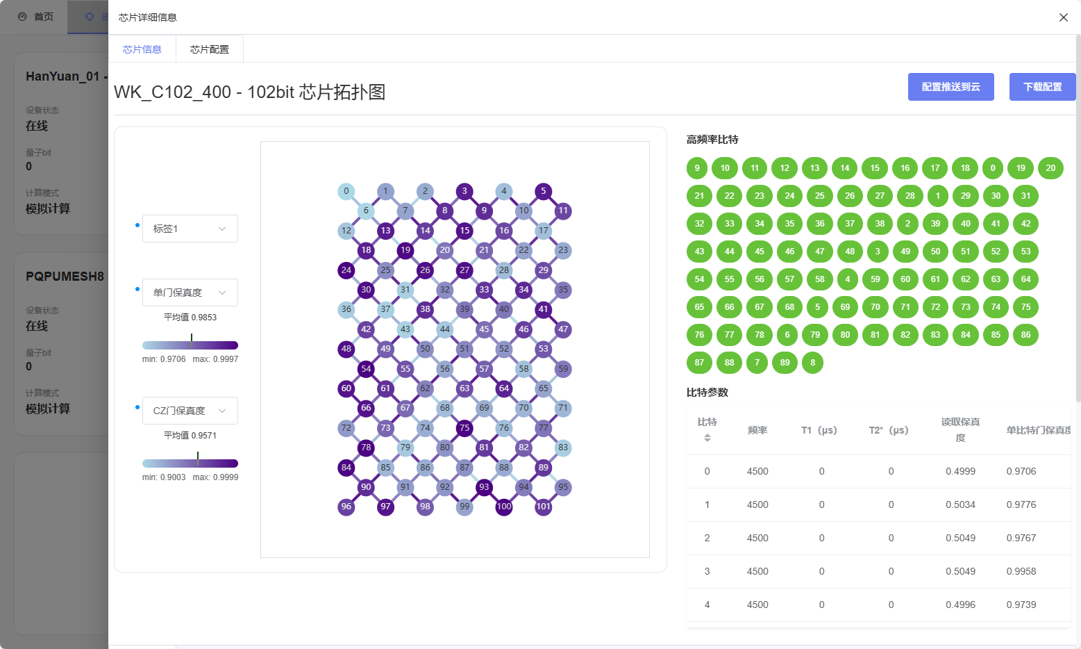Click green high-frequency qubit badge 9
The image size is (1081, 649).
[697, 168]
